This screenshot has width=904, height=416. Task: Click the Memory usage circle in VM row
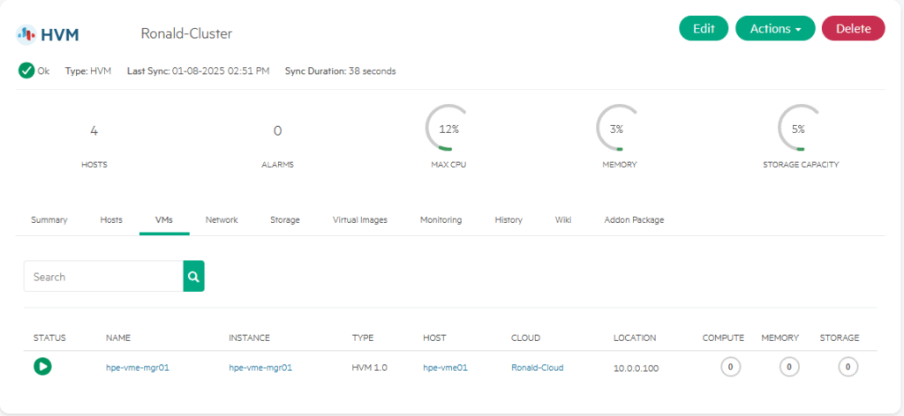pos(788,367)
